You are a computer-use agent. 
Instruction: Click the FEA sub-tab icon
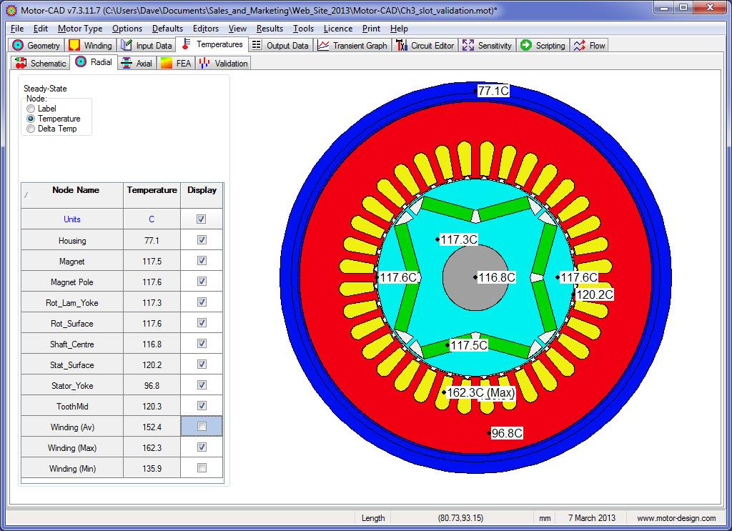pyautogui.click(x=166, y=63)
